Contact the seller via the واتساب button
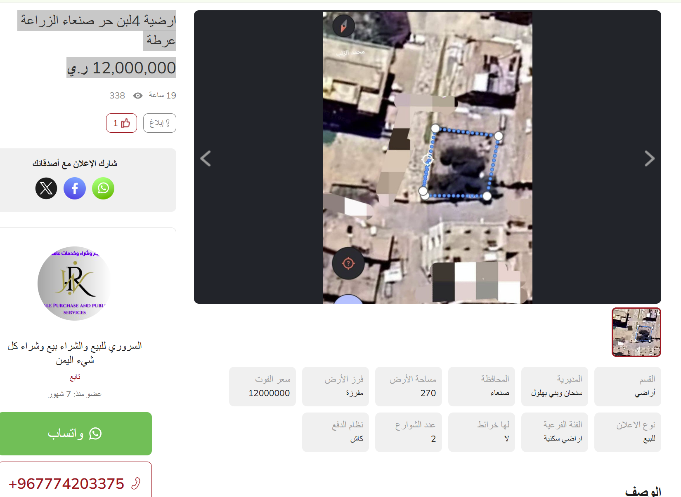 coord(75,434)
